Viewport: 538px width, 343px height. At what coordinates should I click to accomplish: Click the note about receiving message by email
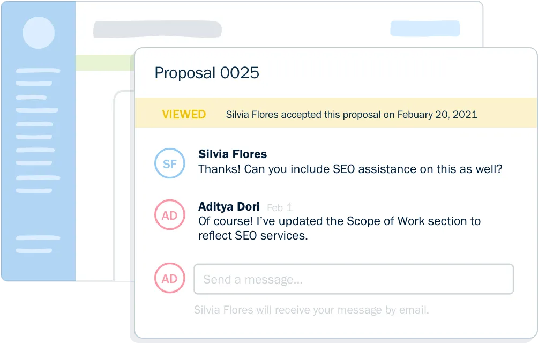pos(311,310)
